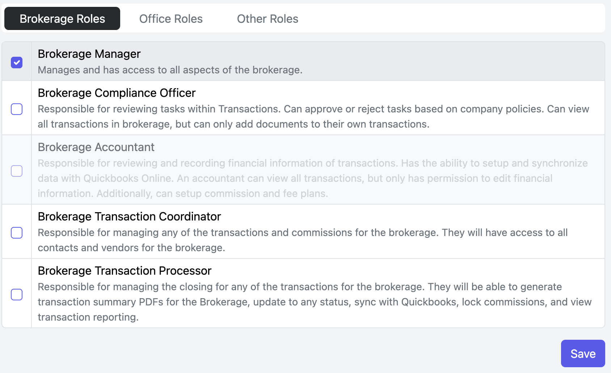Click the Brokerage Transaction Processor heading
The image size is (611, 373).
(125, 271)
